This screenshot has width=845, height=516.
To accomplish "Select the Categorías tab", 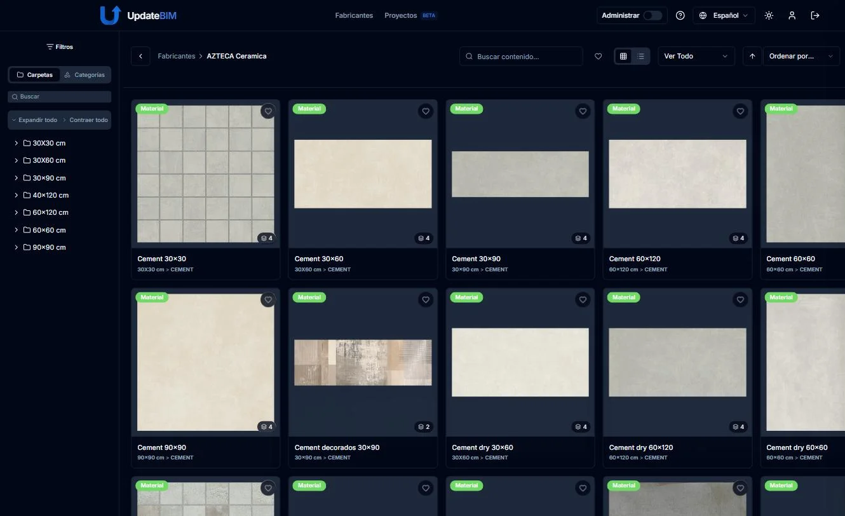I will (x=84, y=75).
